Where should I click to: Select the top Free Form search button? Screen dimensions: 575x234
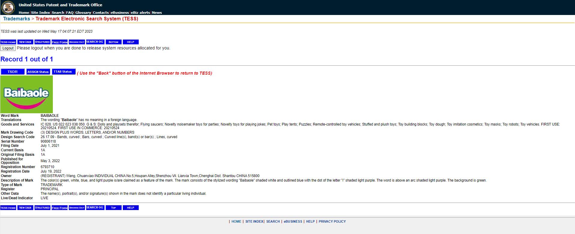click(x=59, y=42)
